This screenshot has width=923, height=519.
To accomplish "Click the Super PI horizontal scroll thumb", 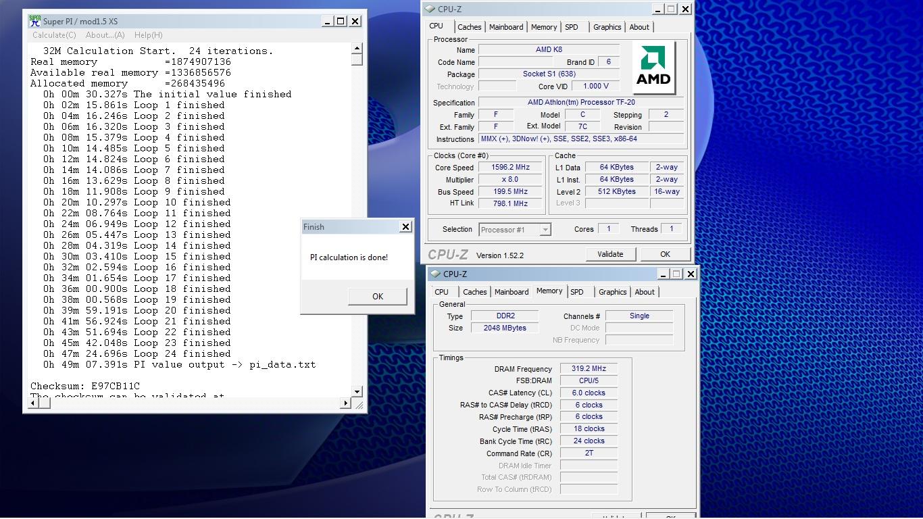I will (x=44, y=403).
